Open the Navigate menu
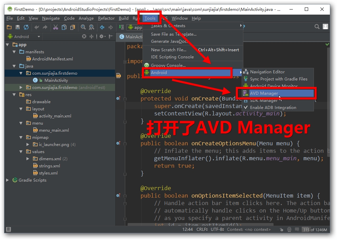The image size is (337, 240). click(x=51, y=18)
